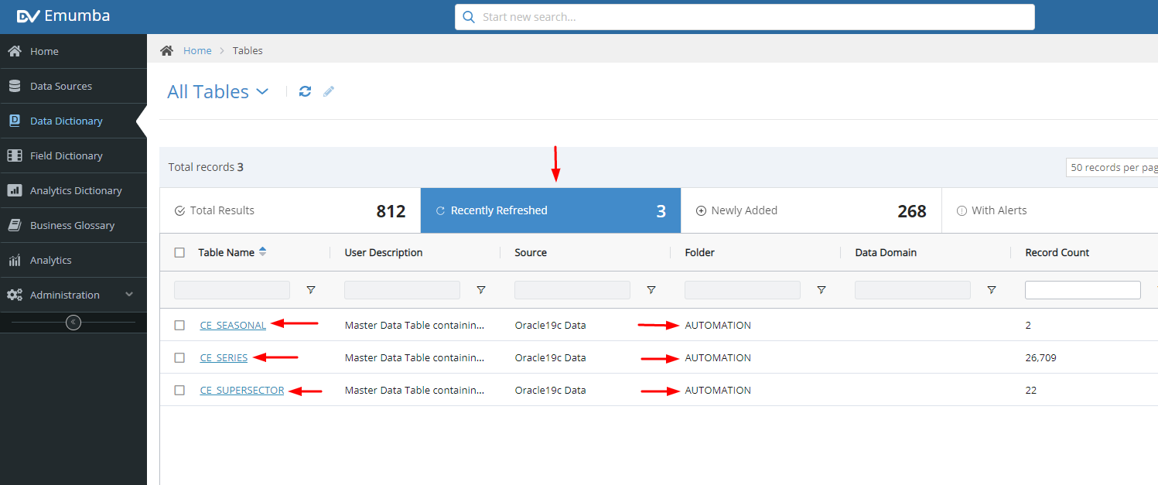Viewport: 1158px width, 485px height.
Task: Click the Record Count filter input
Action: coord(1083,290)
